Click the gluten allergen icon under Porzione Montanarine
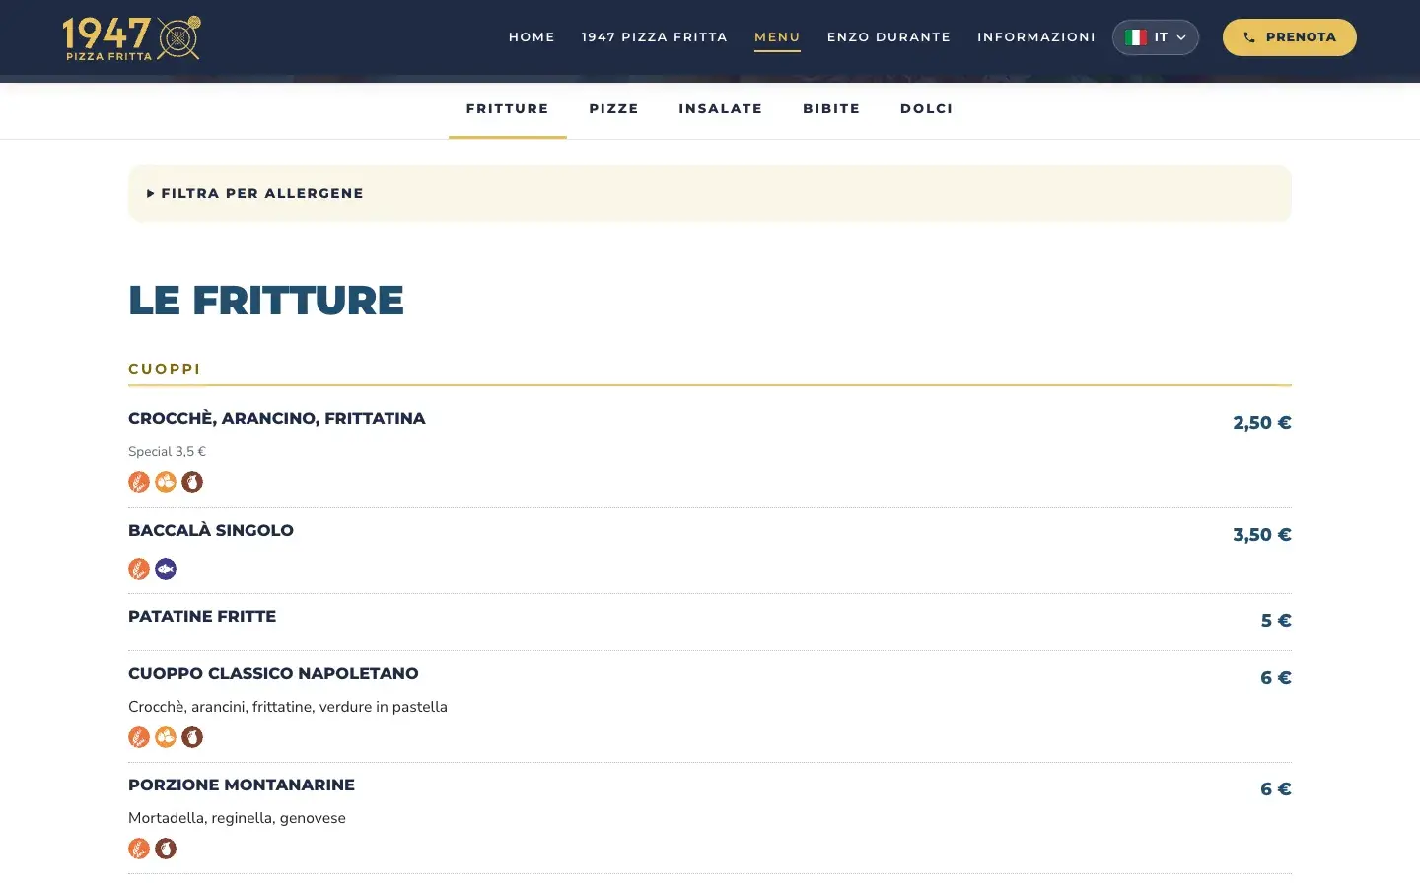The height and width of the screenshot is (887, 1420). click(139, 849)
